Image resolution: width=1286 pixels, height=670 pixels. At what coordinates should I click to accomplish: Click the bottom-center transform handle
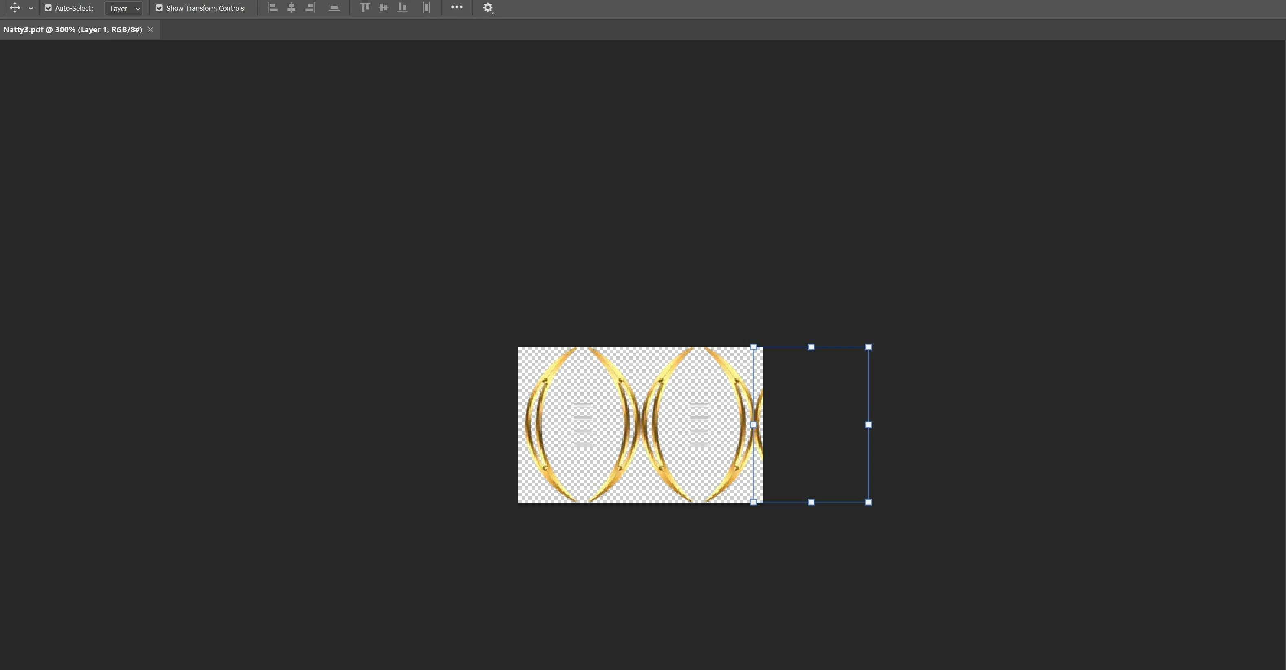pos(811,502)
